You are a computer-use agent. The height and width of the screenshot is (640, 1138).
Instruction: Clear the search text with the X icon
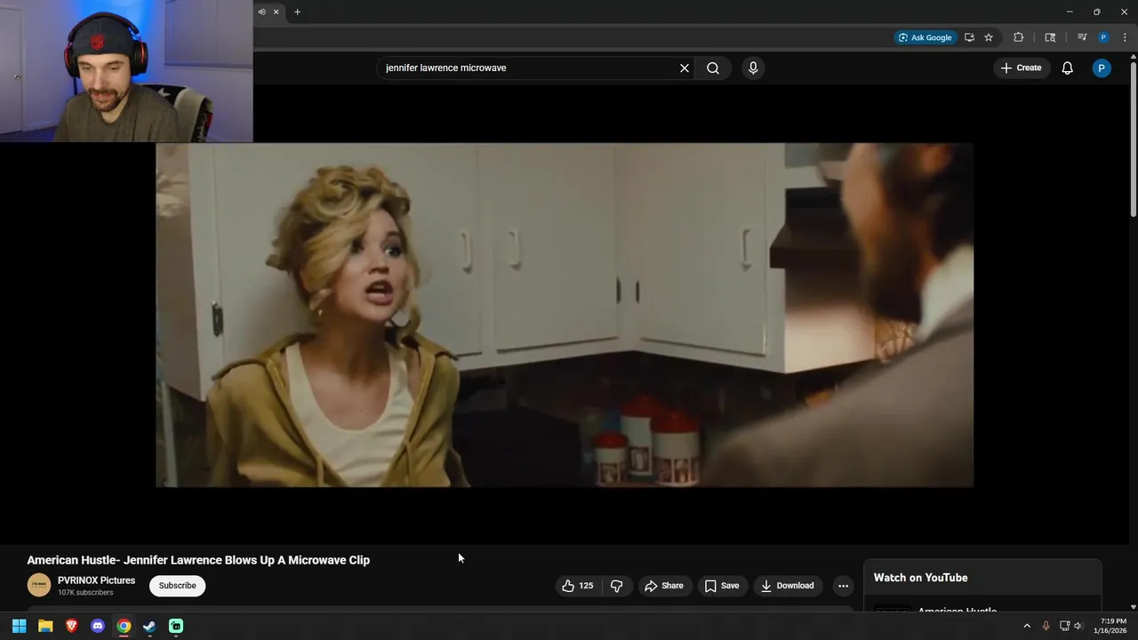click(x=685, y=68)
